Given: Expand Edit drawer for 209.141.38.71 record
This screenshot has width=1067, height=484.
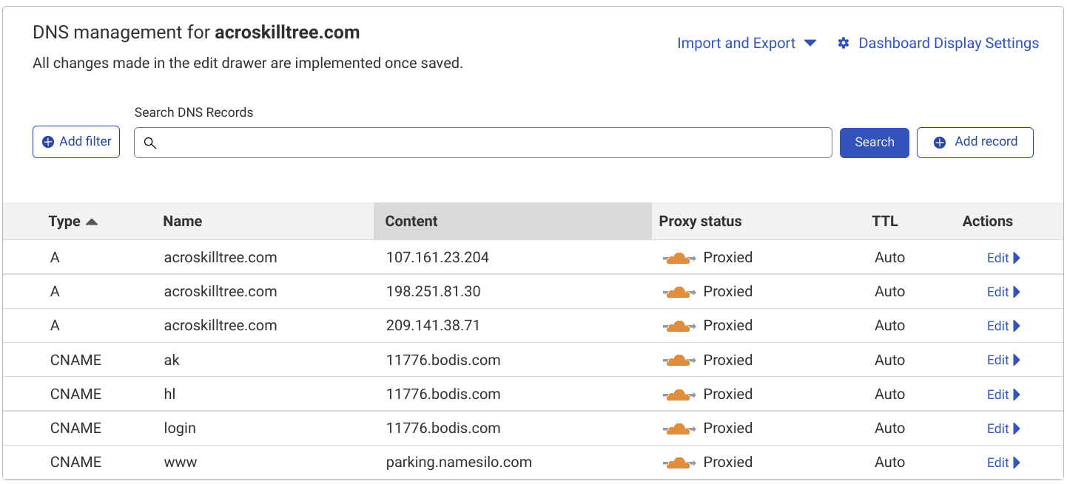Looking at the screenshot, I should click(1003, 326).
